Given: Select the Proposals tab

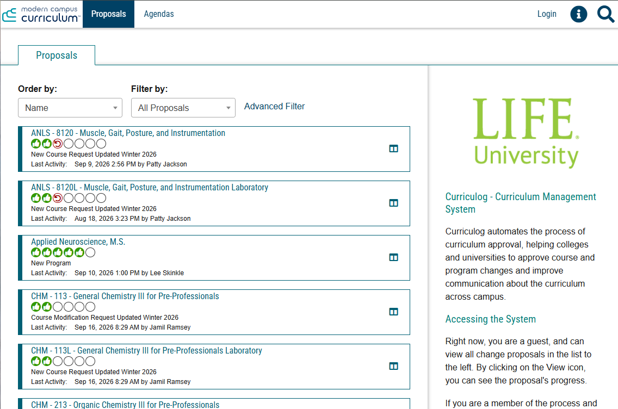Looking at the screenshot, I should 57,55.
